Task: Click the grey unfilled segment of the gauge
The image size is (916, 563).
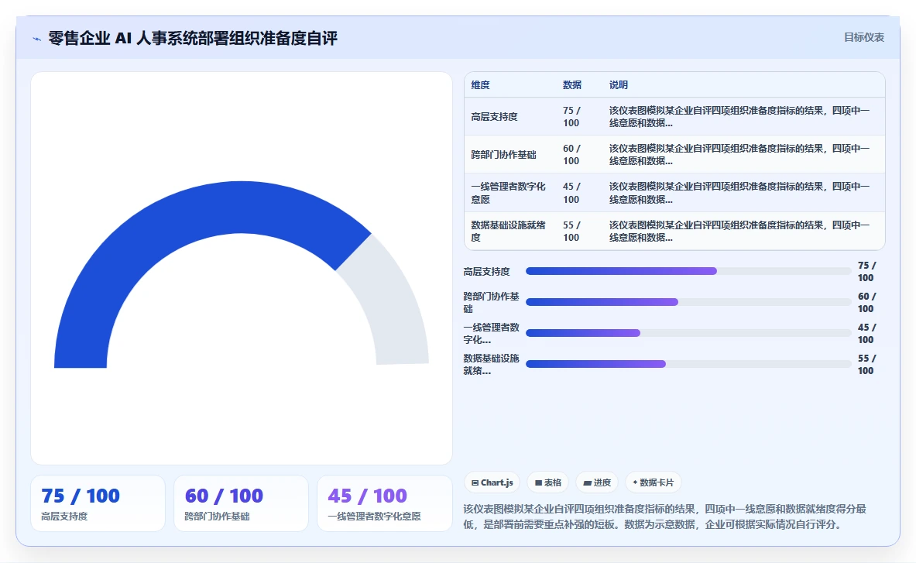Action: point(397,304)
